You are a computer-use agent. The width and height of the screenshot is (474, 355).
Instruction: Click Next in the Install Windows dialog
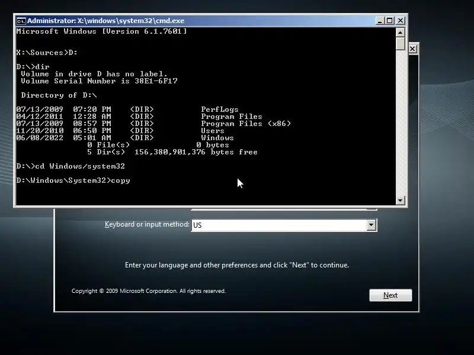390,295
